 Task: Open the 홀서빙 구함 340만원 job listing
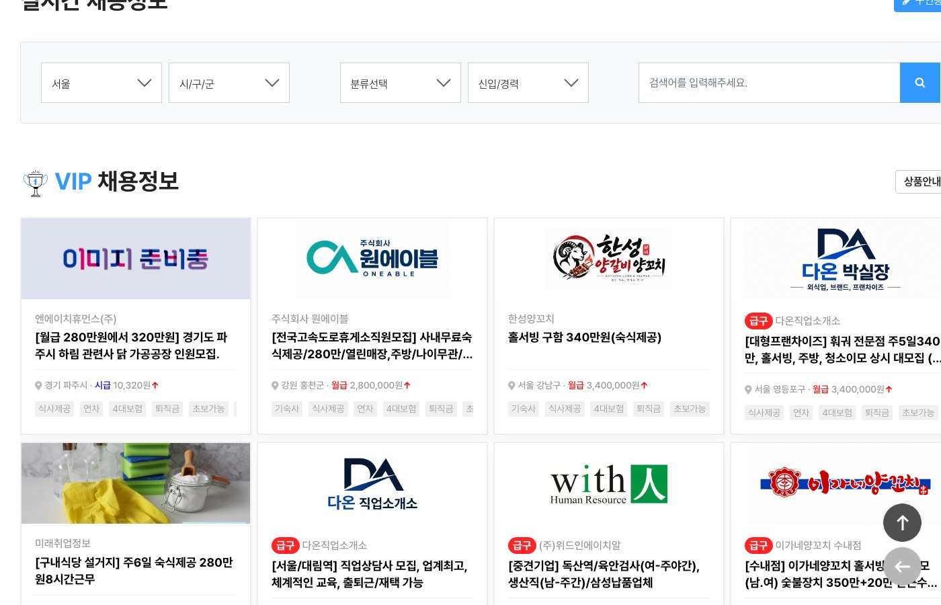[585, 337]
